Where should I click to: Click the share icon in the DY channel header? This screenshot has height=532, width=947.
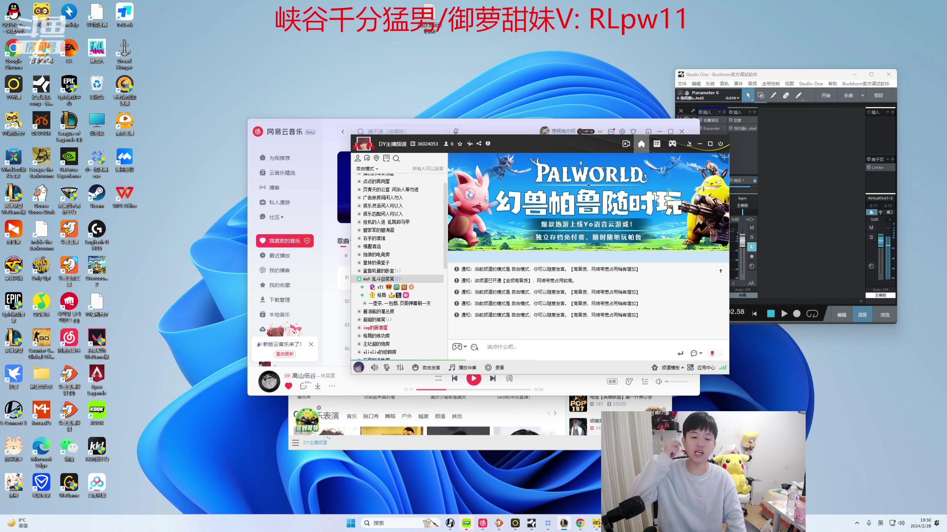pyautogui.click(x=479, y=144)
